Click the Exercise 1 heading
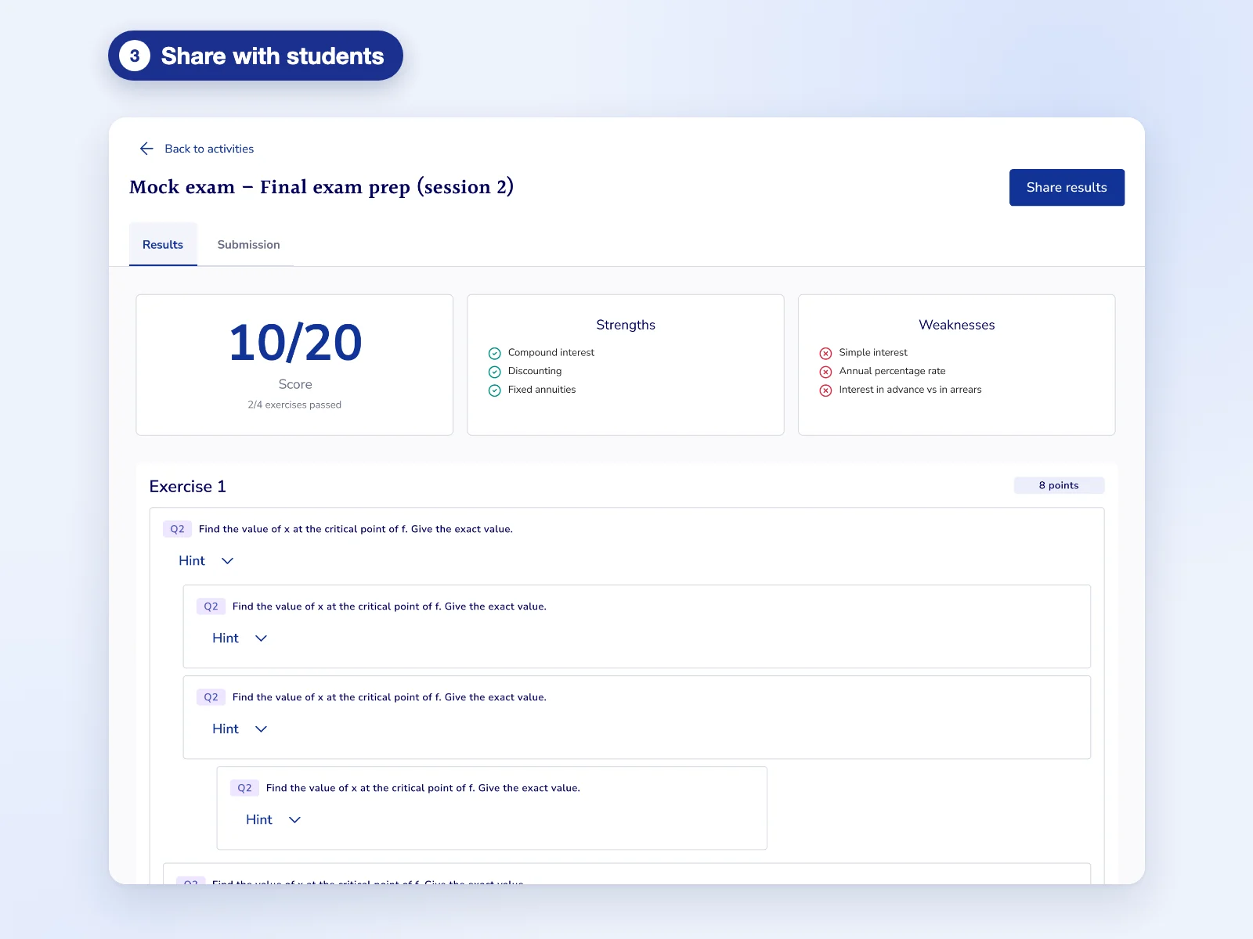 point(188,487)
